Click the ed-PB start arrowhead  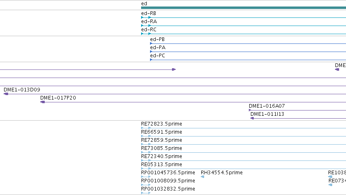pyautogui.click(x=151, y=43)
